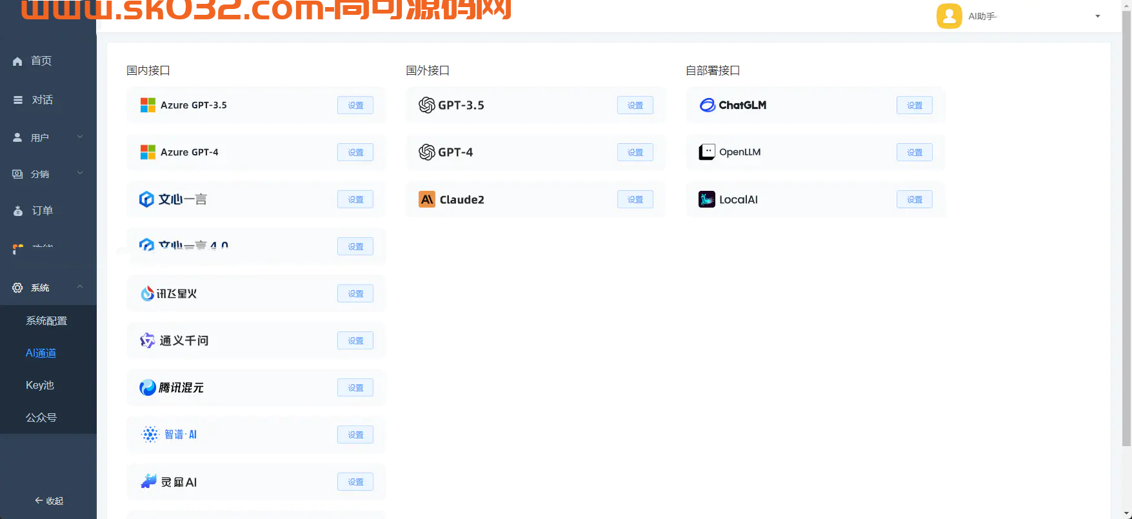Viewport: 1132px width, 519px height.
Task: Click the Azure GPT-3.5 Microsoft logo
Action: tap(148, 105)
